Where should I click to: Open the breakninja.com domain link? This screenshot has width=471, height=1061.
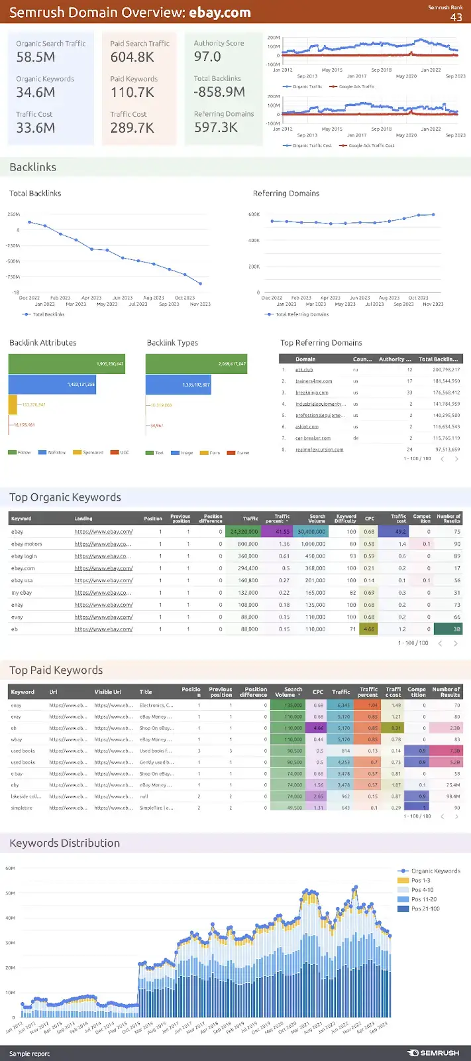[312, 393]
